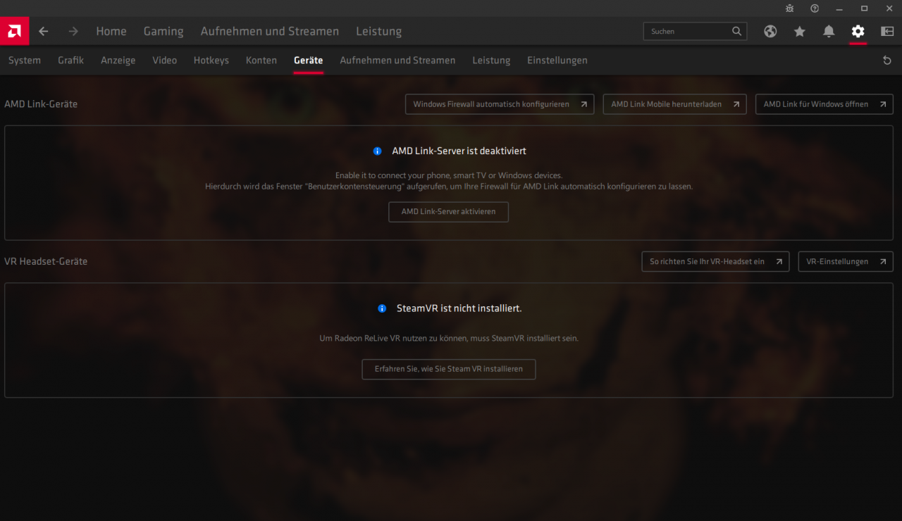The height and width of the screenshot is (521, 902).
Task: Open the web browser globe icon
Action: coord(770,31)
